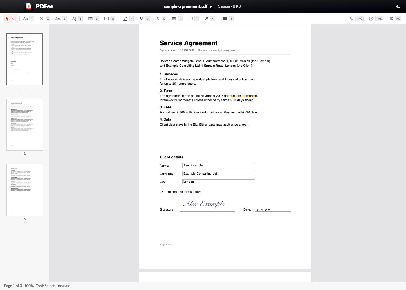Pick the X cross mark tool
Image resolution: width=406 pixels, height=290 pixels.
click(45, 19)
